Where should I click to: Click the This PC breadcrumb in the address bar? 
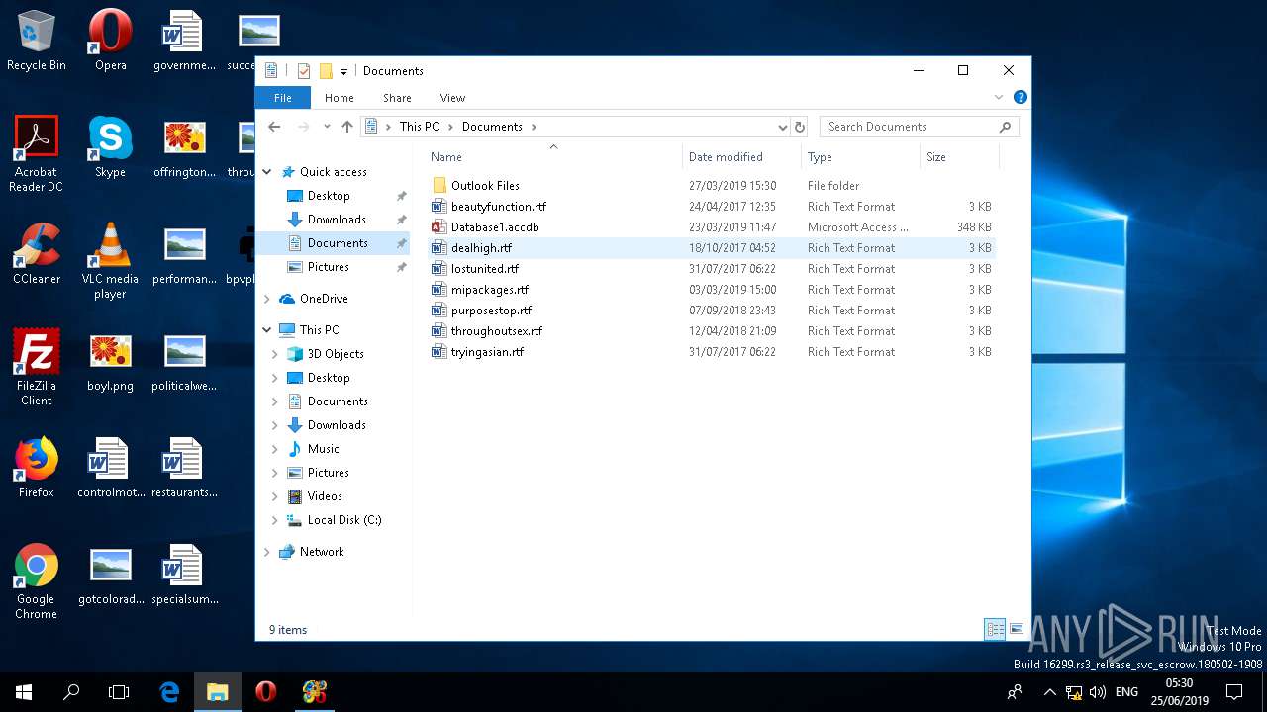point(419,127)
